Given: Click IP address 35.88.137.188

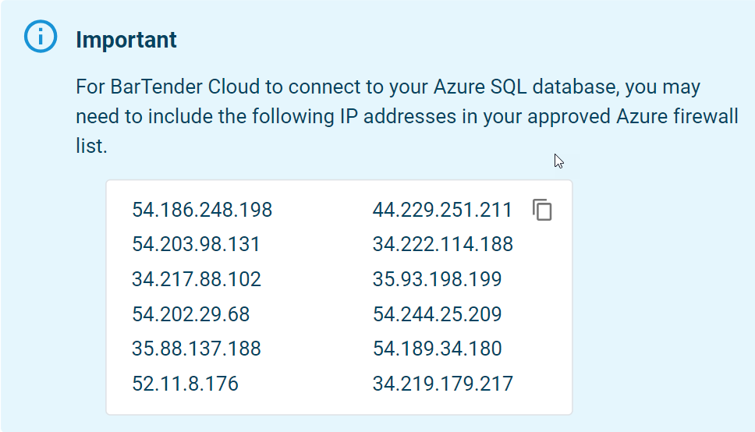Looking at the screenshot, I should click(x=197, y=349).
